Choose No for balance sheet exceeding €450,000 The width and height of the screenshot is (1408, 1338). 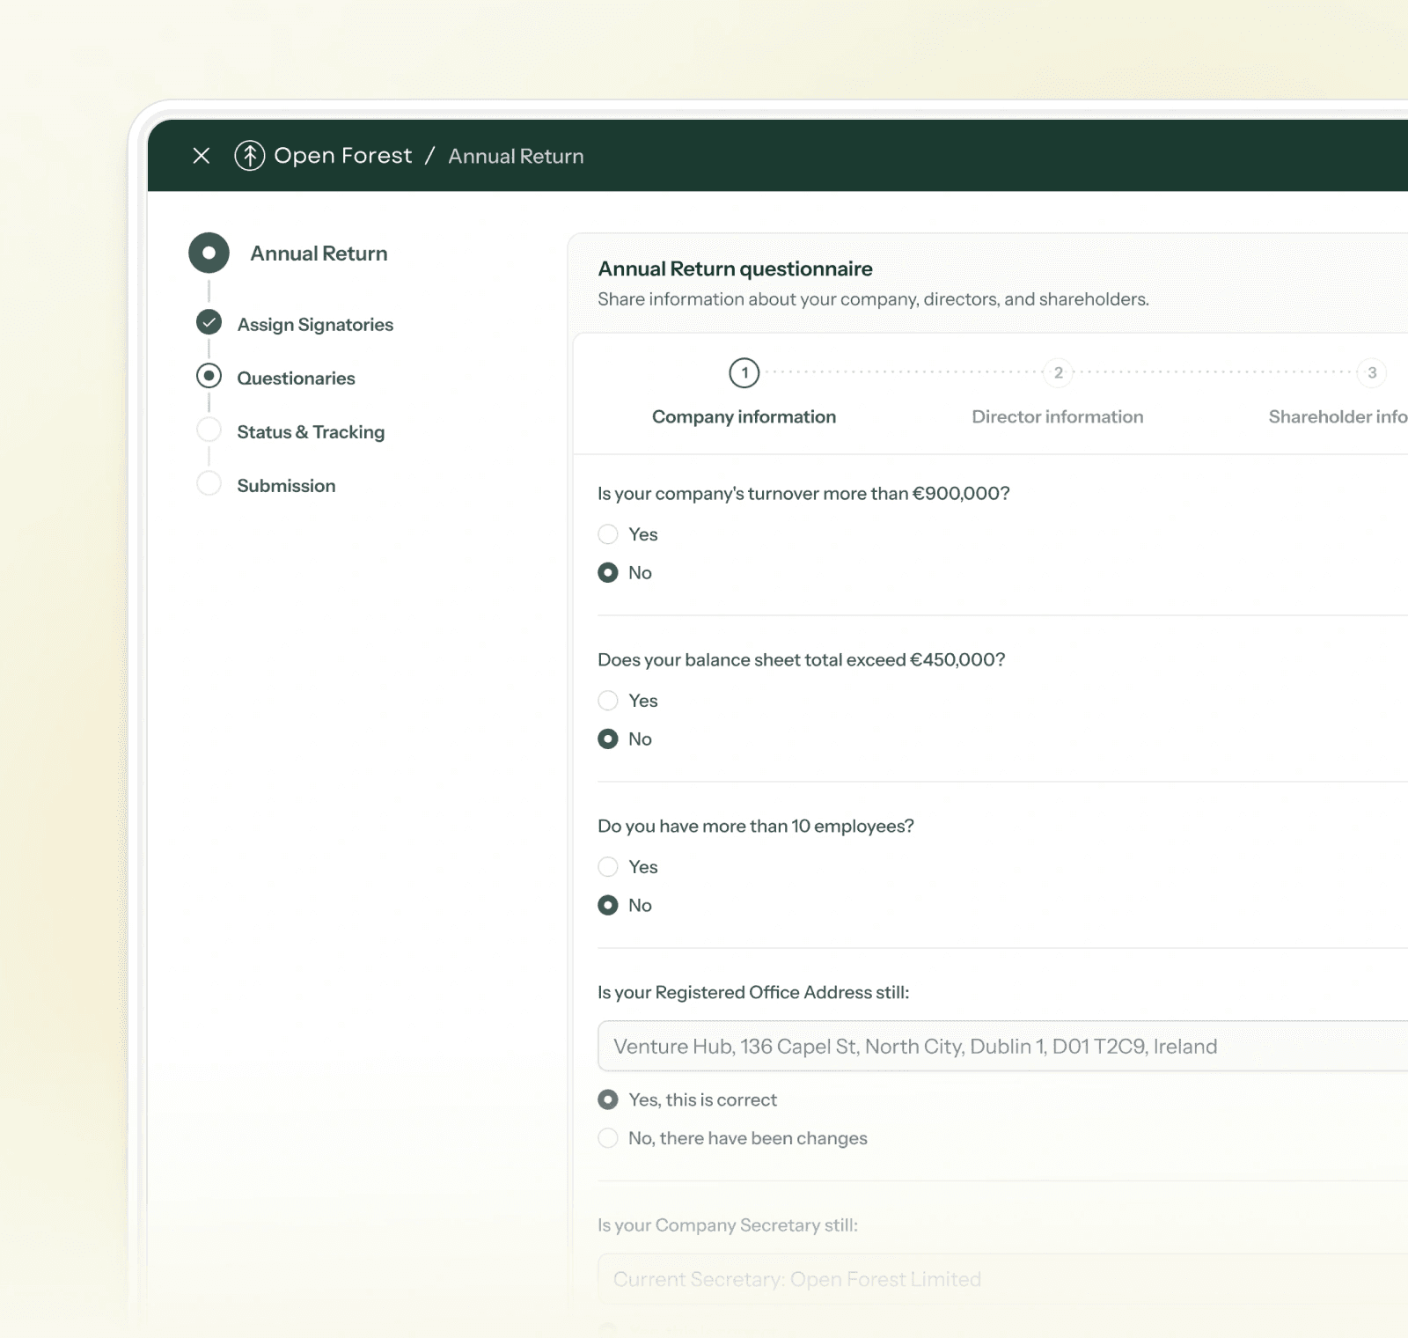(608, 739)
